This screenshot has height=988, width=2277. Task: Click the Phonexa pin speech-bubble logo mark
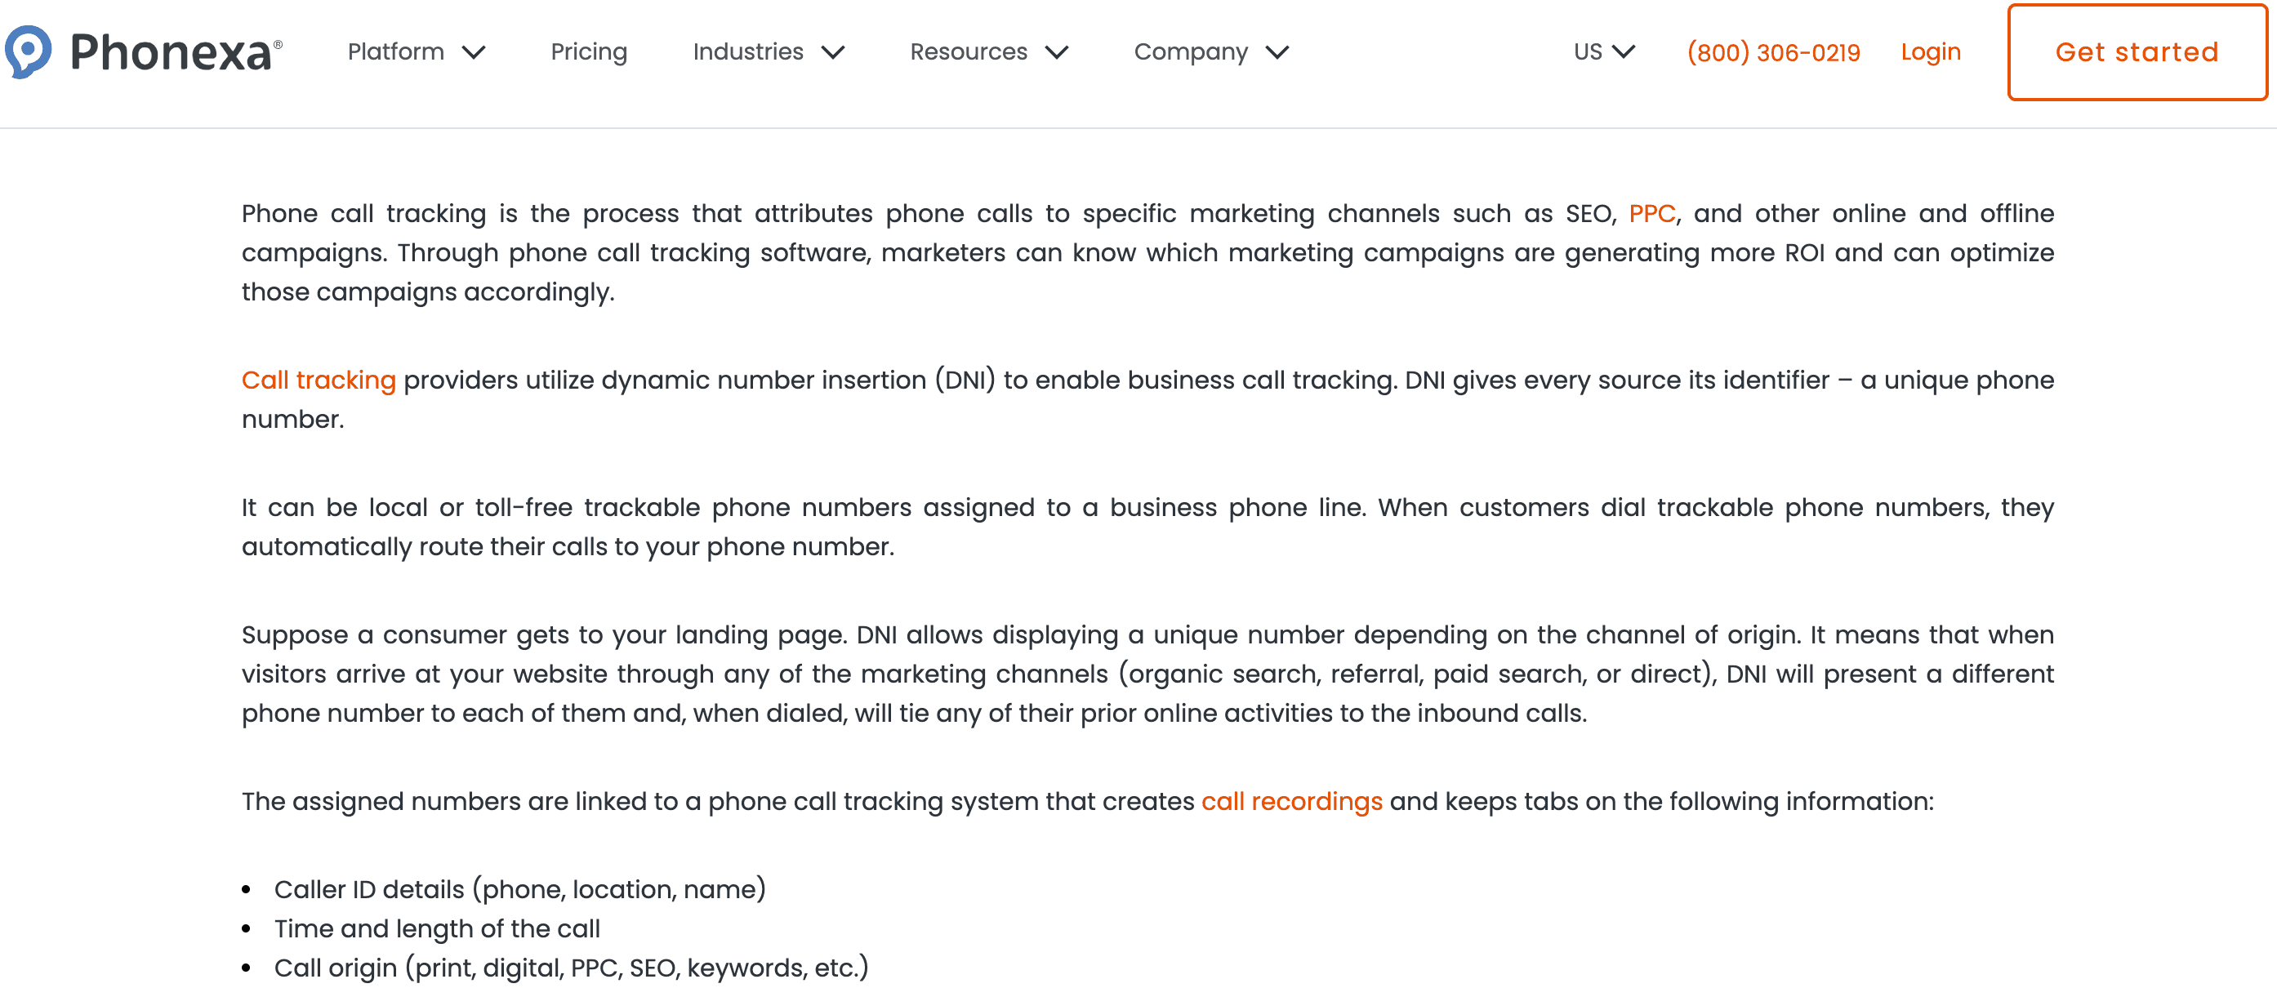[x=29, y=52]
